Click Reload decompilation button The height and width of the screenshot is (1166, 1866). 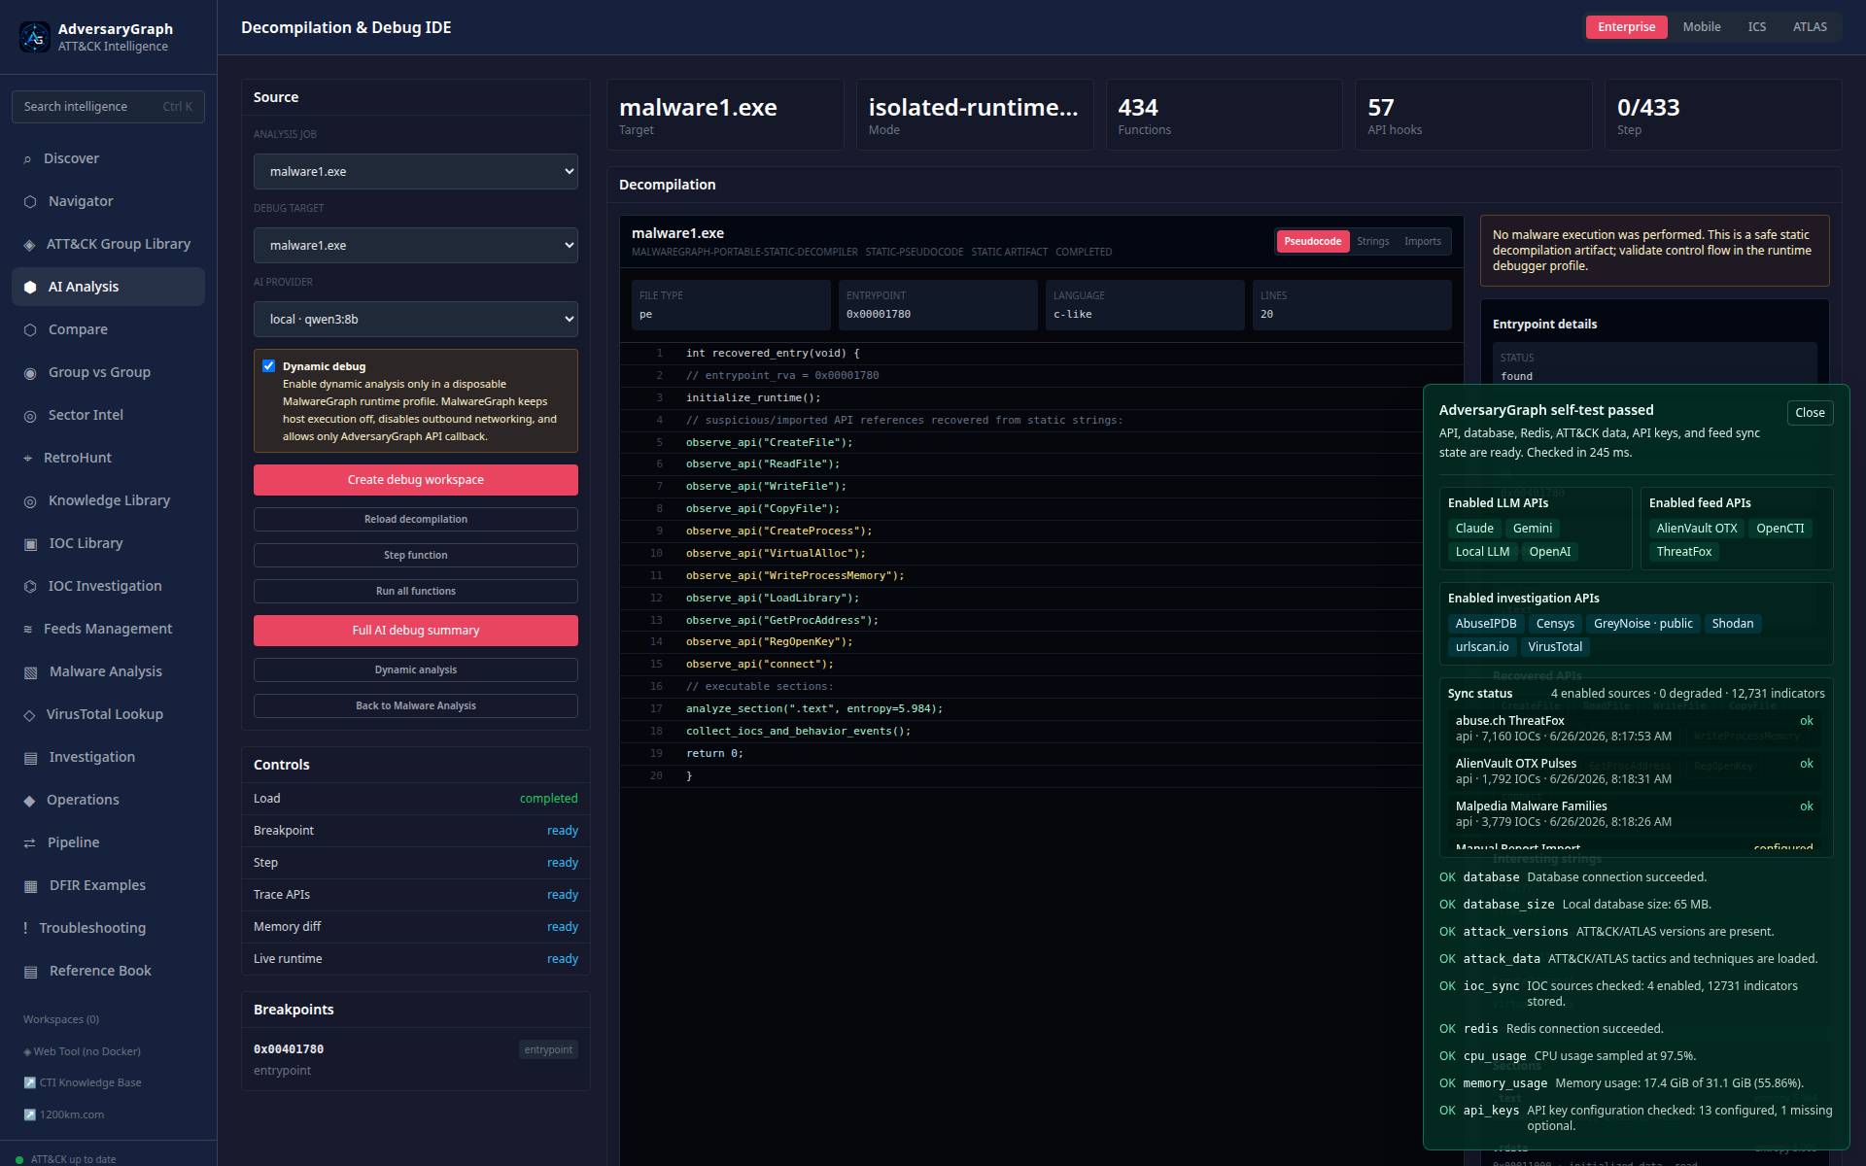point(416,520)
